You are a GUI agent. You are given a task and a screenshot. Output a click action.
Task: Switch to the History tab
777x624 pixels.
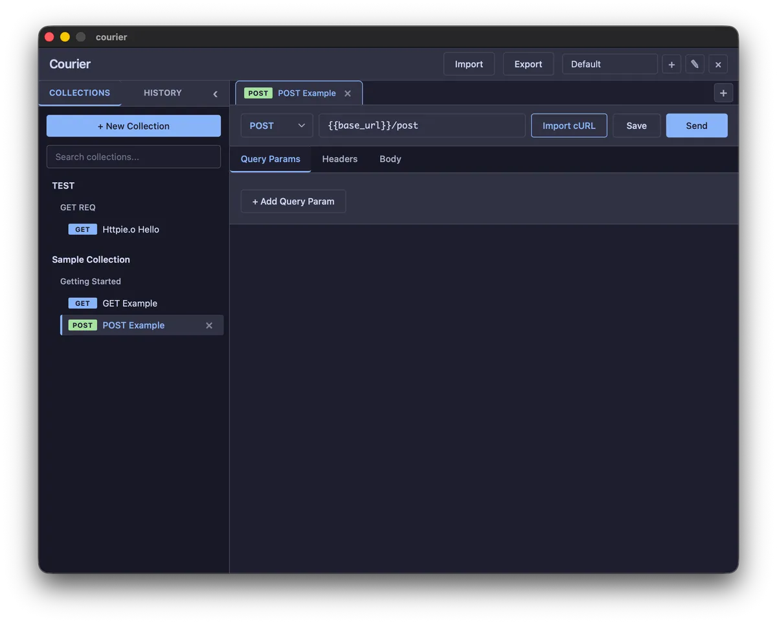[163, 93]
